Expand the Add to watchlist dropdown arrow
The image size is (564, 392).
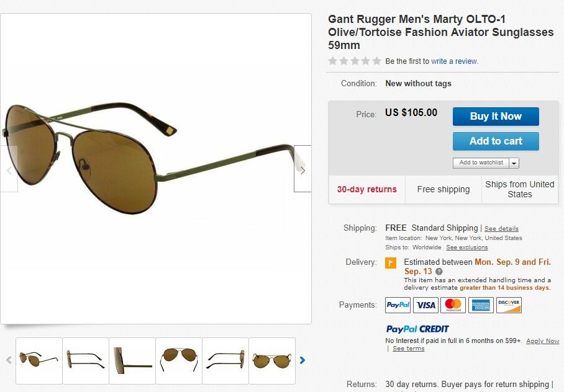click(x=514, y=163)
